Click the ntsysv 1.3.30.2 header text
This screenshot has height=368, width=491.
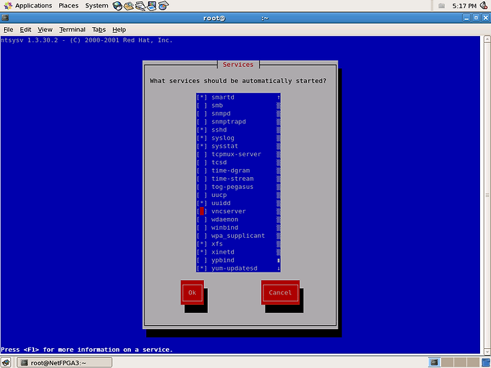click(87, 40)
